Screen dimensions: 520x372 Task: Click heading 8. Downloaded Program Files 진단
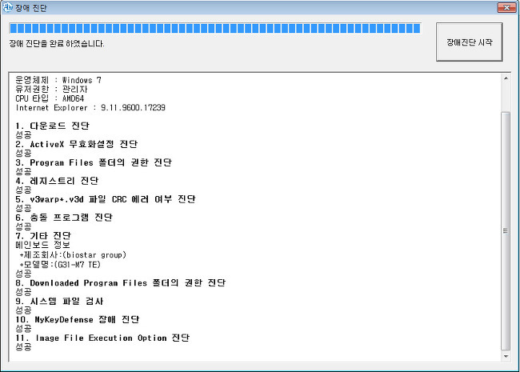120,283
